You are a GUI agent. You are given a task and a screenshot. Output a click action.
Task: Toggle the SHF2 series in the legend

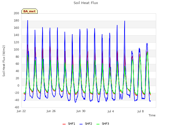(86, 124)
